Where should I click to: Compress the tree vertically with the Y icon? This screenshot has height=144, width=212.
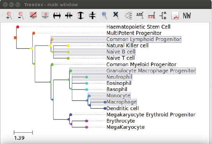(x=93, y=15)
